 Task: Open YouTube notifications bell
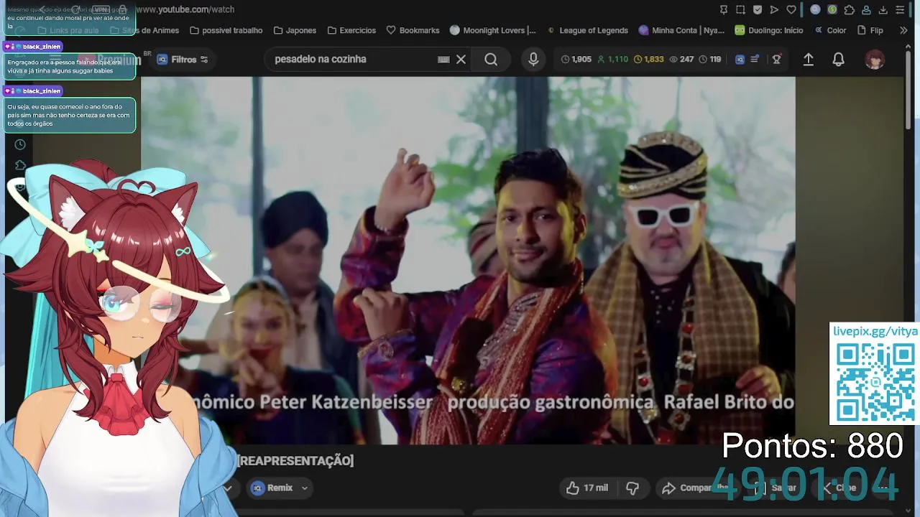tap(838, 60)
